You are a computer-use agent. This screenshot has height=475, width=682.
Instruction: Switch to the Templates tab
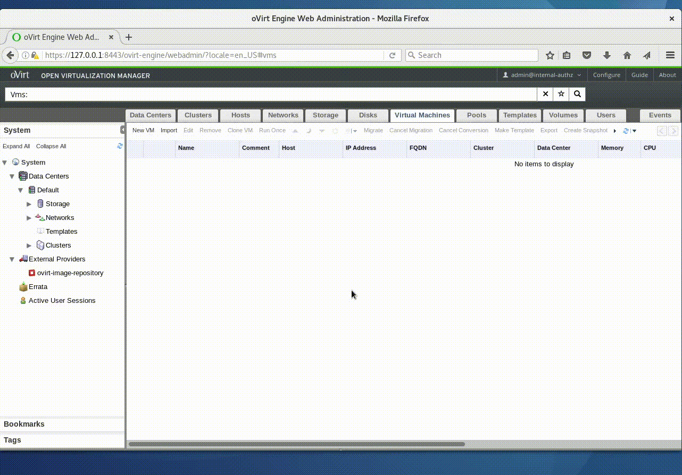pyautogui.click(x=520, y=115)
